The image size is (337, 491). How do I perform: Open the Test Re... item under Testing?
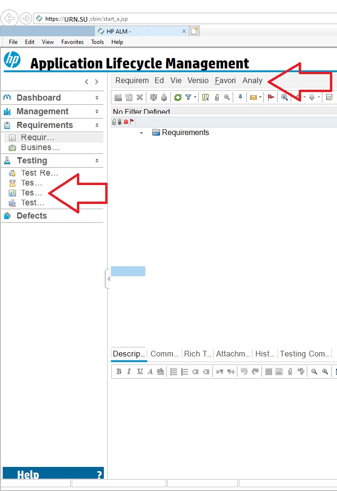40,173
